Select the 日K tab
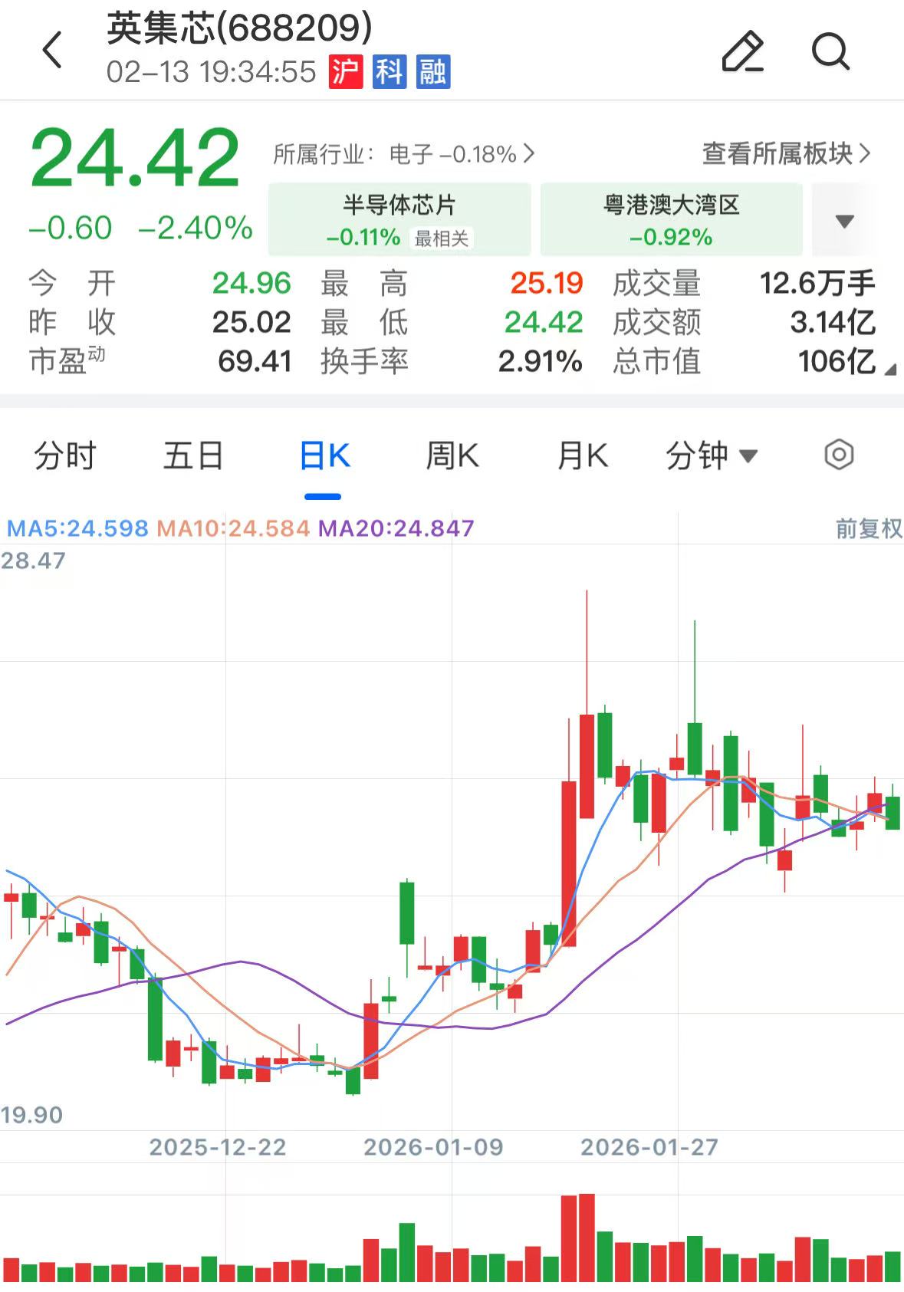 (x=324, y=455)
